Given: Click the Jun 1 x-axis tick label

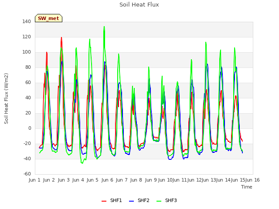Looking at the screenshot, I should coord(34,180).
